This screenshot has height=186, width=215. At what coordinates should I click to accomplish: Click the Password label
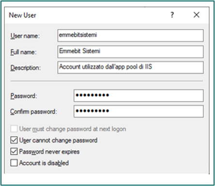(x=24, y=96)
